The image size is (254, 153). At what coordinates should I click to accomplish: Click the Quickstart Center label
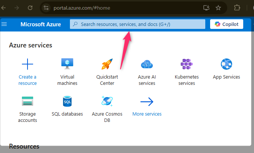(107, 80)
